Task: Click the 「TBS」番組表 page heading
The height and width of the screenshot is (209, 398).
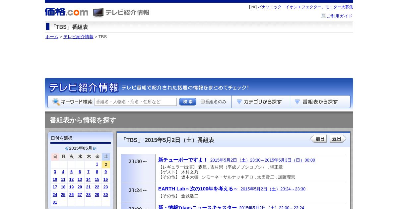Action: pos(69,27)
